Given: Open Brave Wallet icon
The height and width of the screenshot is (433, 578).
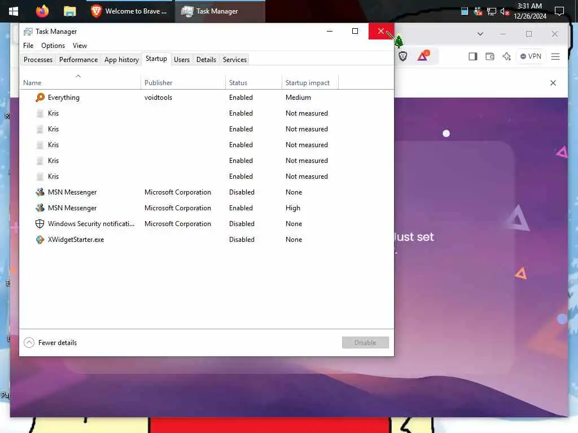Looking at the screenshot, I should click(490, 56).
